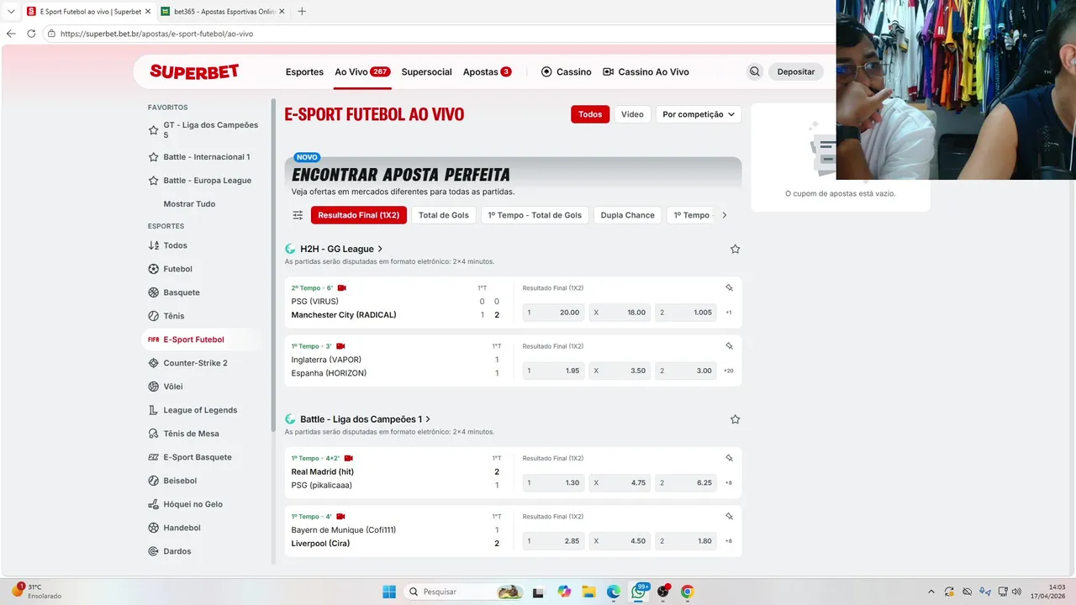Screen dimensions: 1076x605
Task: Open the Por competição dropdown
Action: pos(699,114)
